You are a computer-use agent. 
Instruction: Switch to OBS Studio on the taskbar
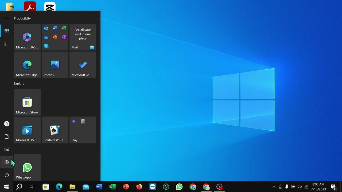pos(219,187)
